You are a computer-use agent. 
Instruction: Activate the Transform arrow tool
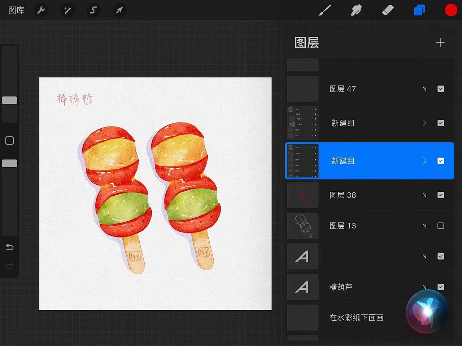119,10
